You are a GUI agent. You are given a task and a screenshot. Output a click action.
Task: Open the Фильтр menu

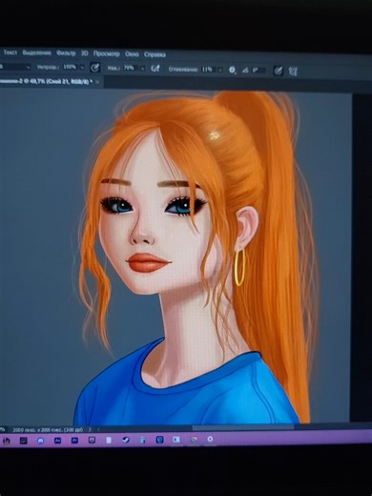coord(66,53)
